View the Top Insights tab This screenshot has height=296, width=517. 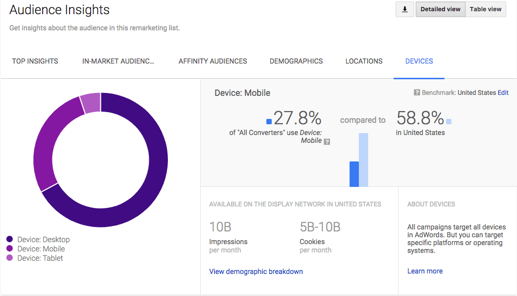[35, 61]
